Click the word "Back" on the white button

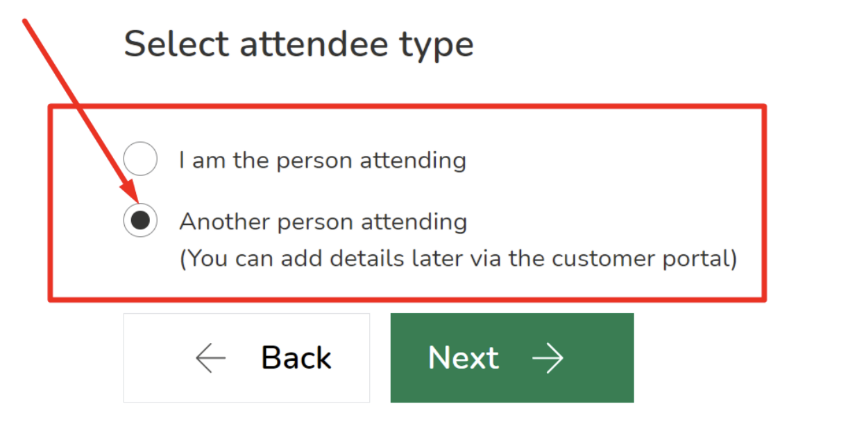[296, 358]
